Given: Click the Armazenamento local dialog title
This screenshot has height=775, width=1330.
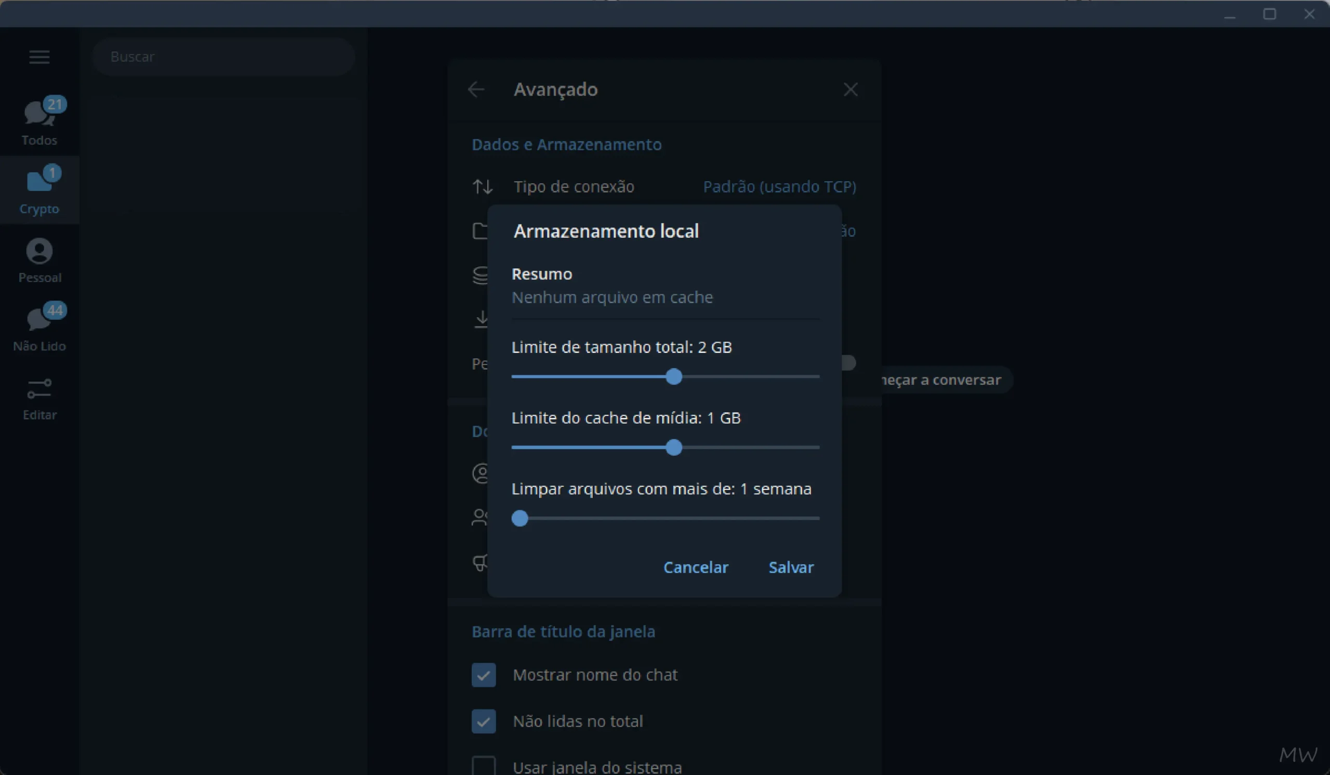Looking at the screenshot, I should pos(606,231).
